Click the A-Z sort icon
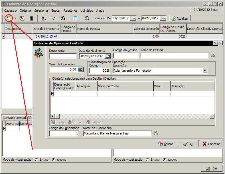225x174 pixels. click(x=44, y=18)
